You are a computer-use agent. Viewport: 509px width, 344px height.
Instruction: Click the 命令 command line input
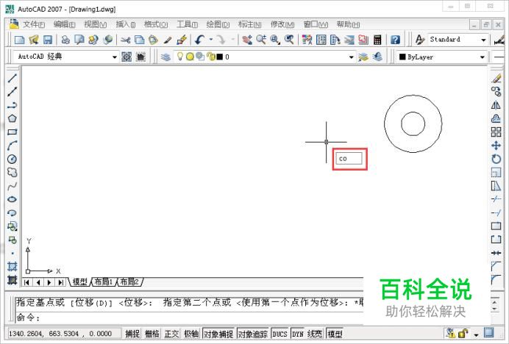point(189,317)
